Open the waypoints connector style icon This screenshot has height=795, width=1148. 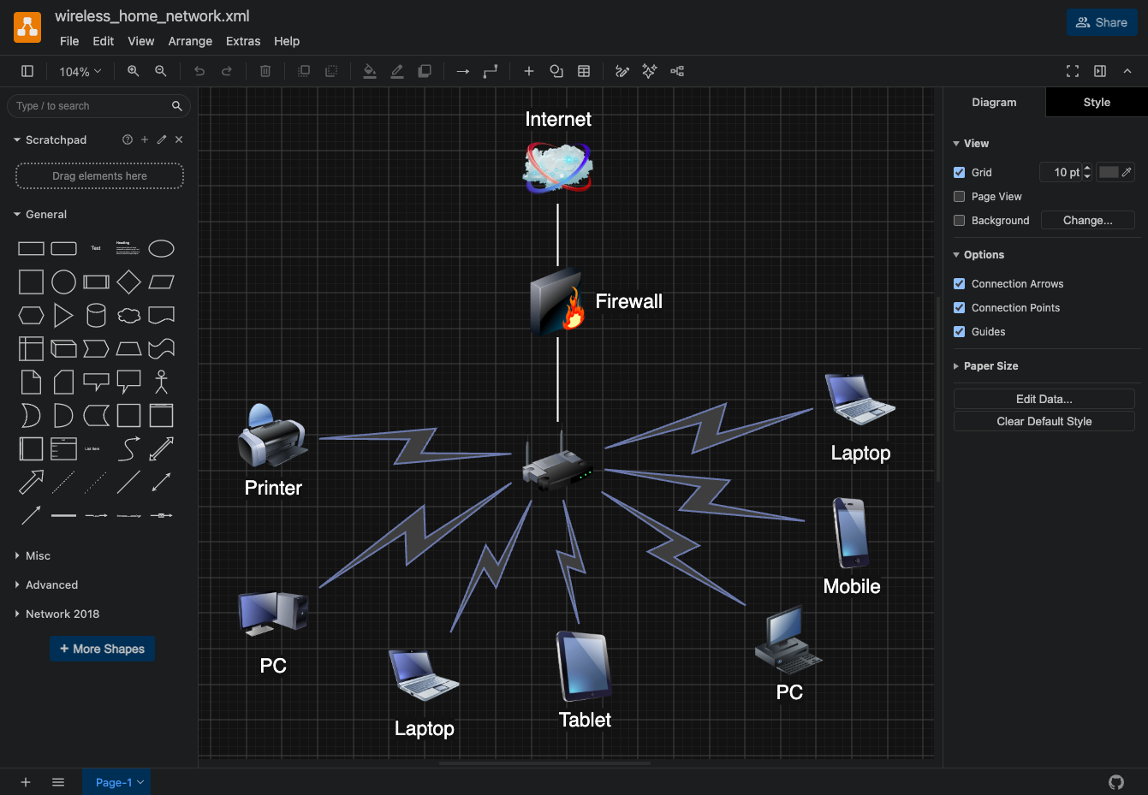click(x=491, y=71)
